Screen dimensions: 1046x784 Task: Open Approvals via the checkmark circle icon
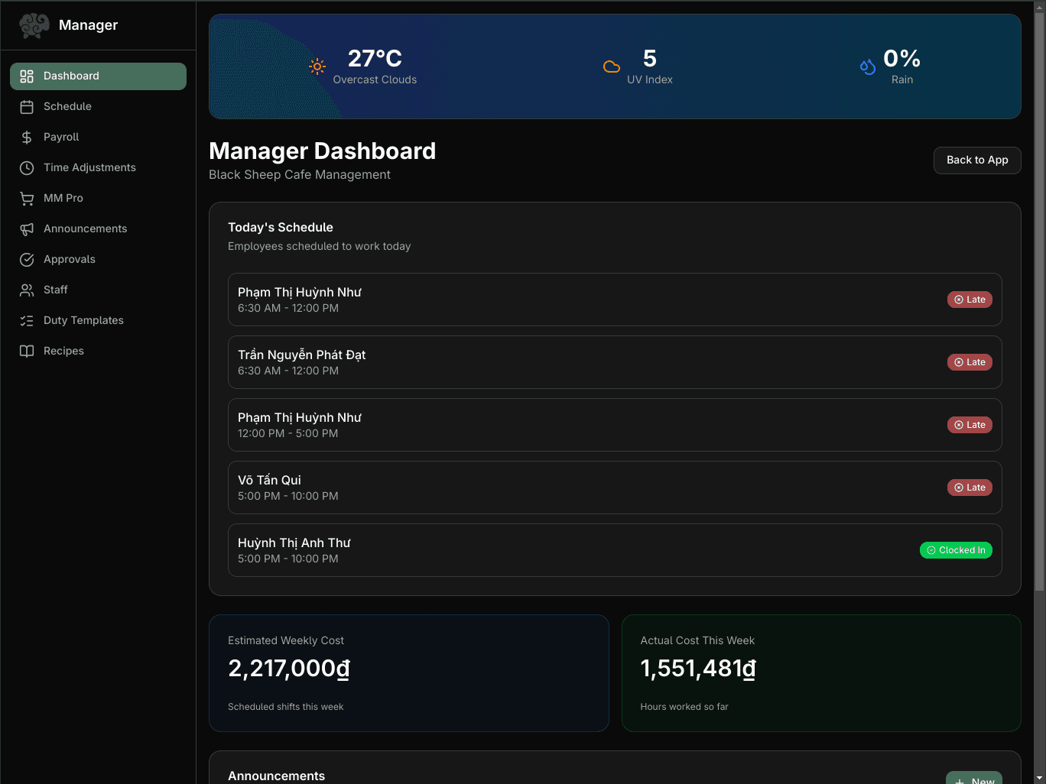[27, 259]
